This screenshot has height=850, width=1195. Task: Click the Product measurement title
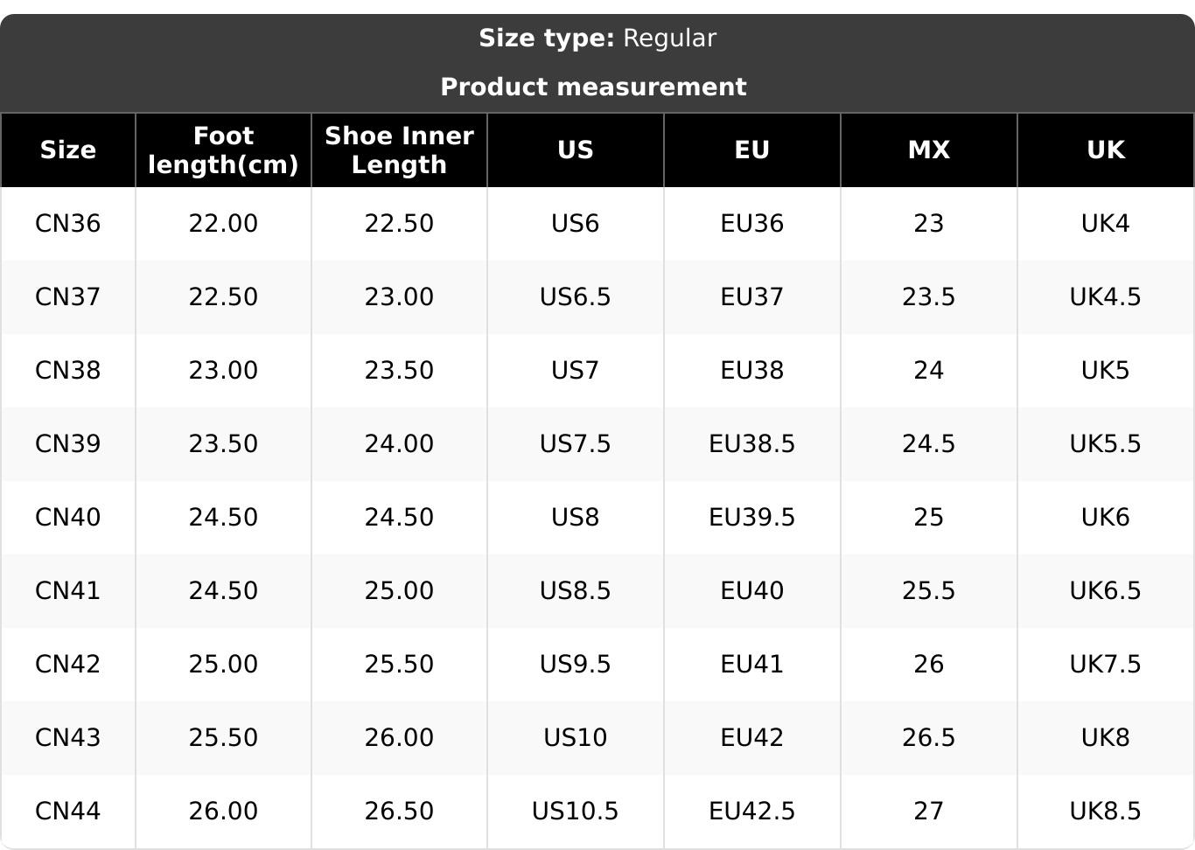593,87
